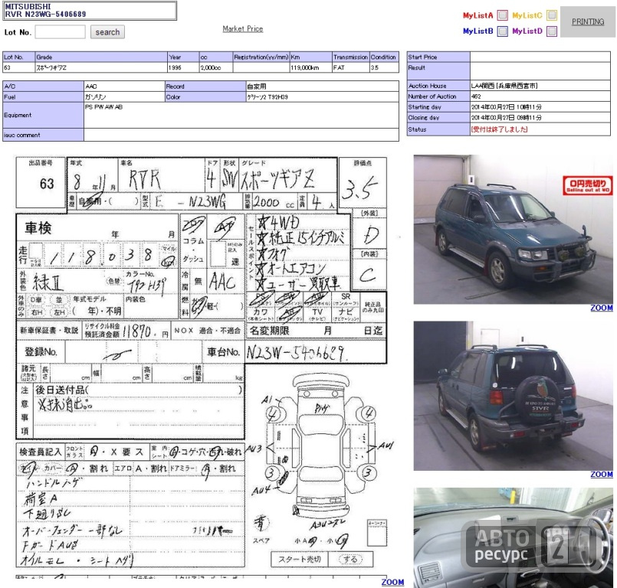
Task: Open ZOOM link under rear car photo
Action: tap(601, 475)
